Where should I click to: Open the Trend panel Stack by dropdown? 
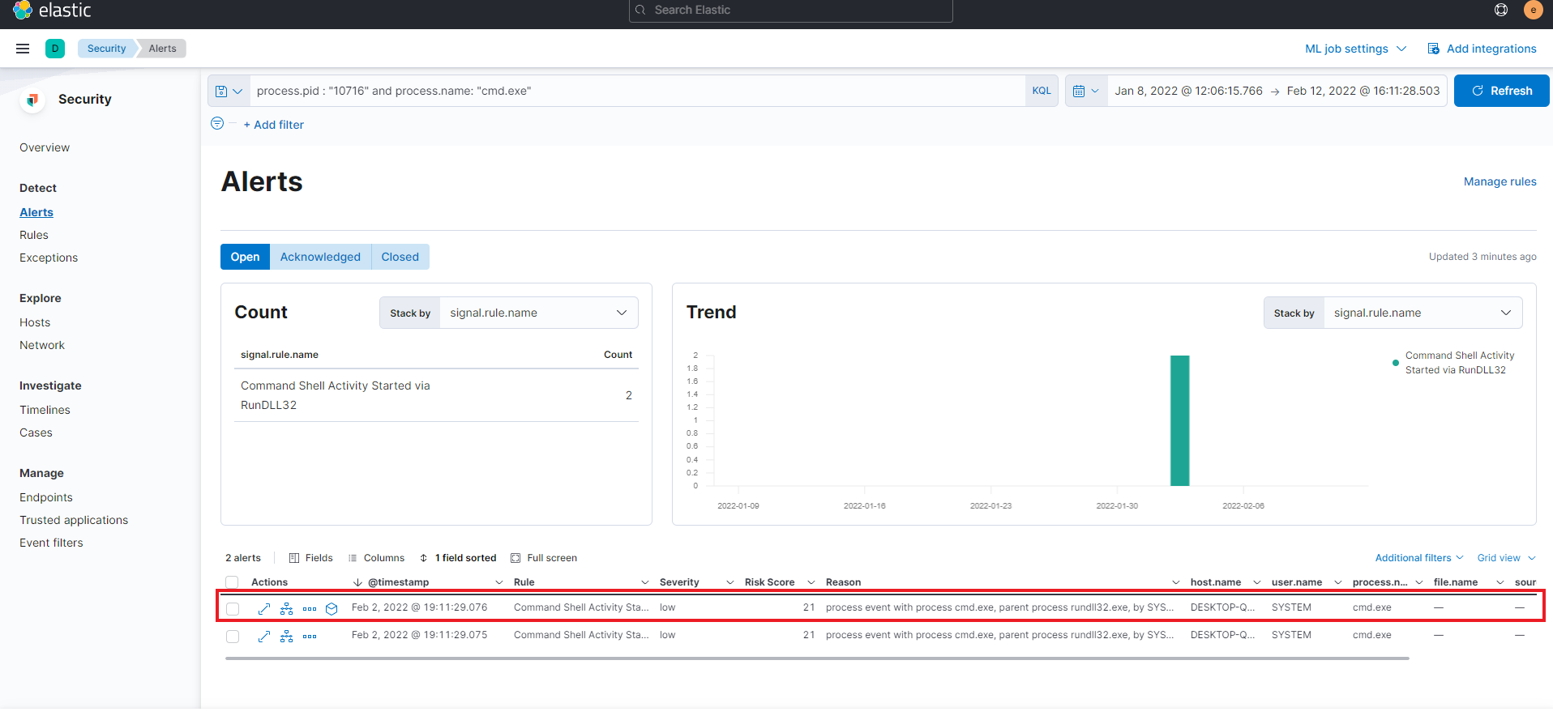coord(1422,313)
